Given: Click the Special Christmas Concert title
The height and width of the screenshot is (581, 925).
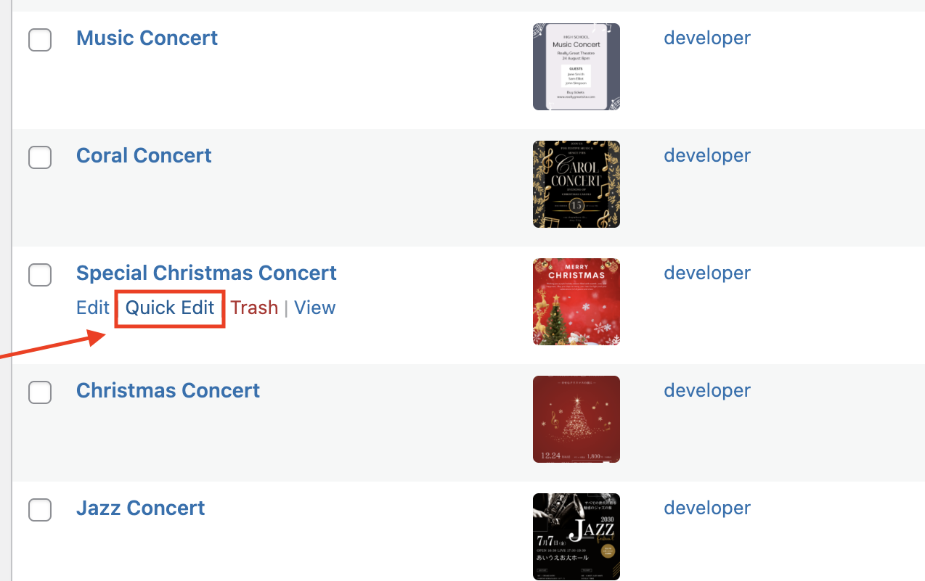Looking at the screenshot, I should point(206,273).
